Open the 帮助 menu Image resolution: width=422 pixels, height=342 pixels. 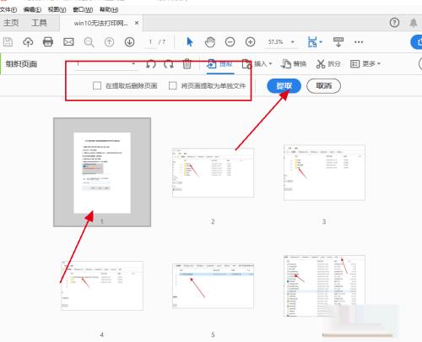[109, 10]
